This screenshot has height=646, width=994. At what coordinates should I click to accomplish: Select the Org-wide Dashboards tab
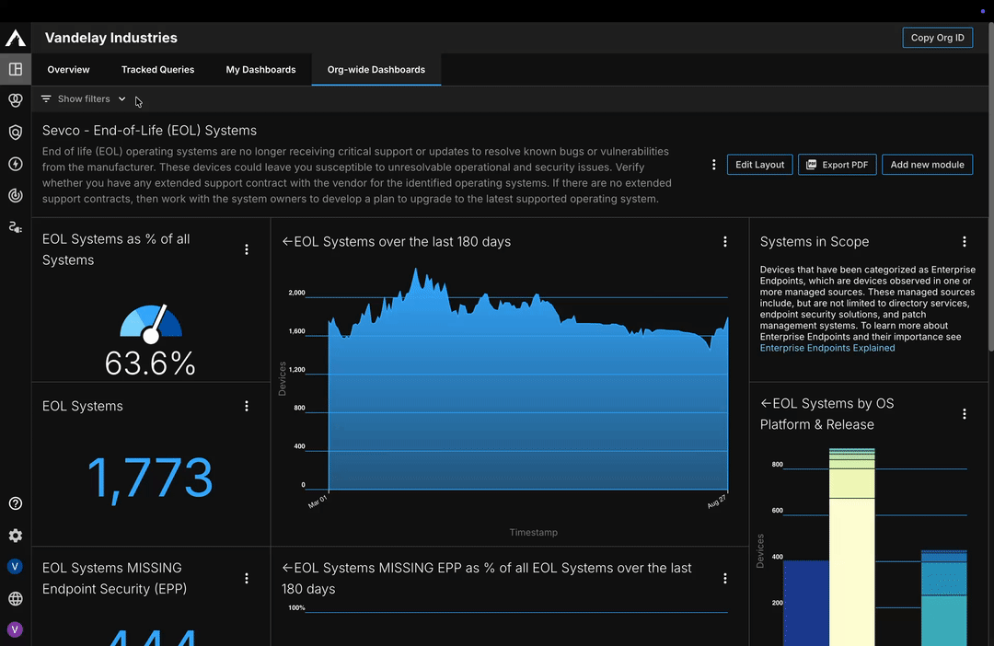[376, 70]
